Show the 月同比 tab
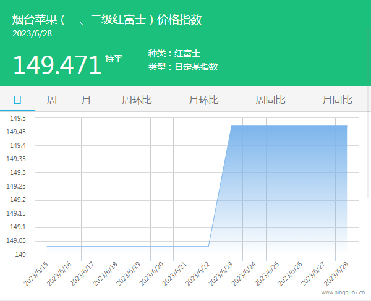The height and width of the screenshot is (301, 371). click(337, 100)
